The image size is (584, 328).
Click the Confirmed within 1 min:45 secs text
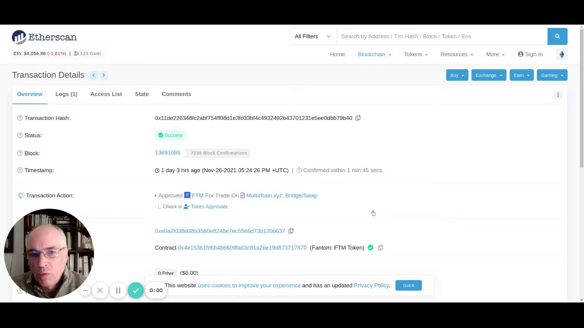coord(342,170)
